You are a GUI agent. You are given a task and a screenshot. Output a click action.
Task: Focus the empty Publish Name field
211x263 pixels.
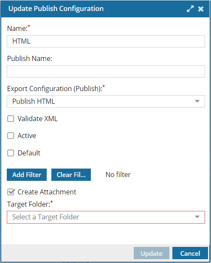[x=106, y=72]
